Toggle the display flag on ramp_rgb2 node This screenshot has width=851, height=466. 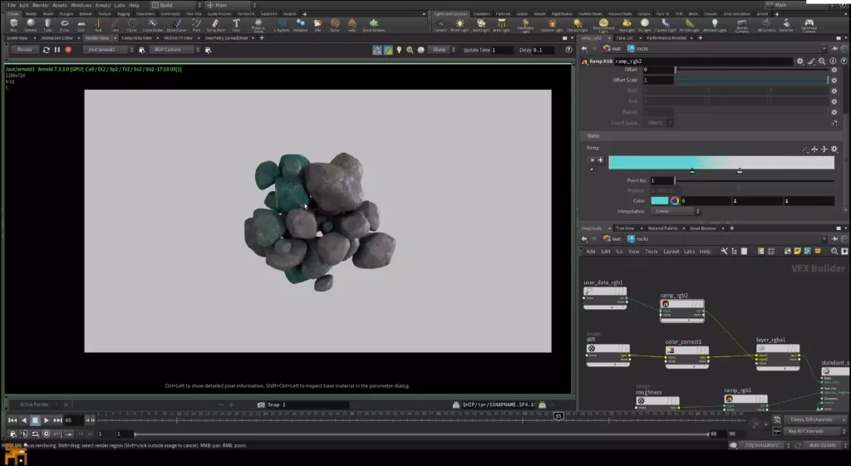tap(700, 304)
